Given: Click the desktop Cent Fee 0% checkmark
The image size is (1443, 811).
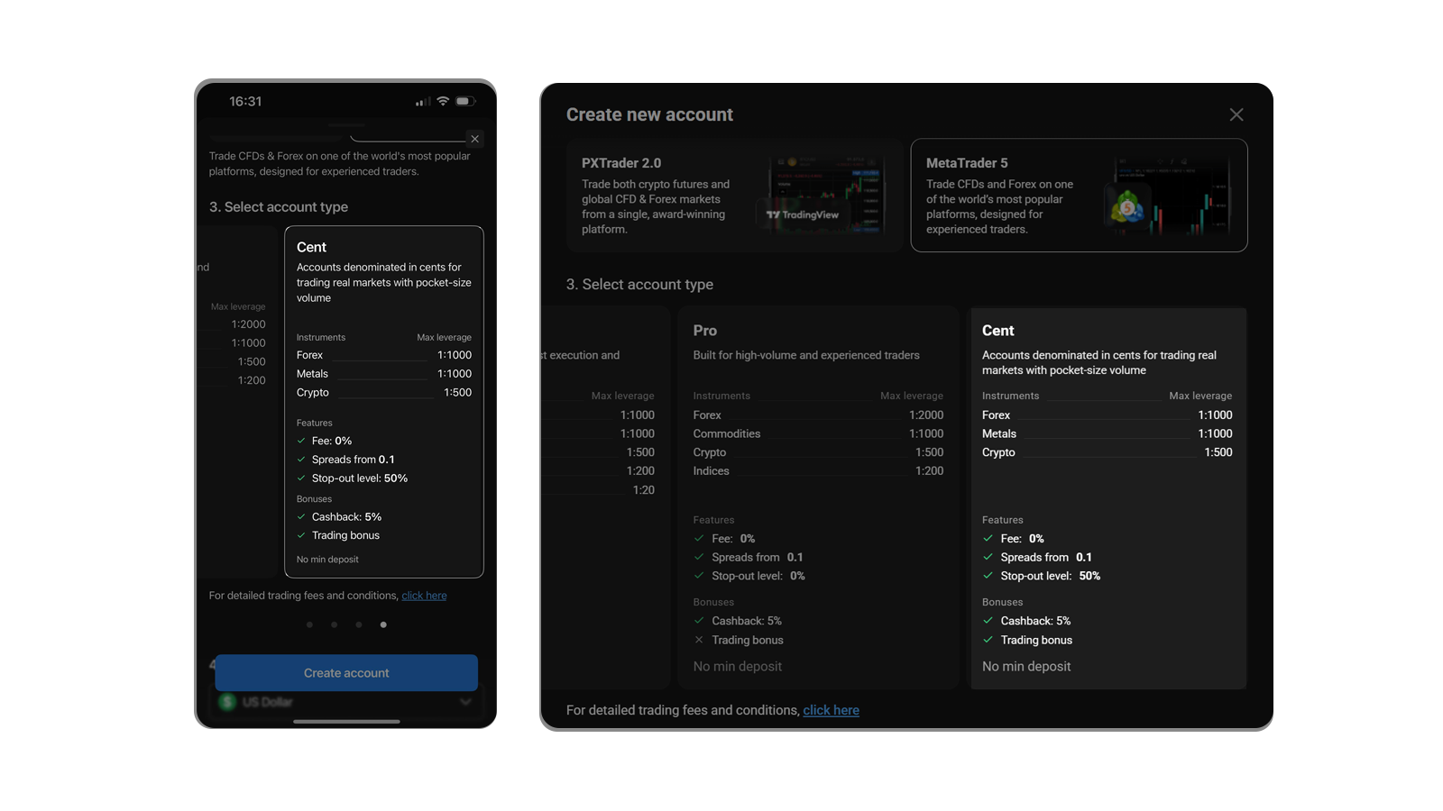Looking at the screenshot, I should coord(988,539).
